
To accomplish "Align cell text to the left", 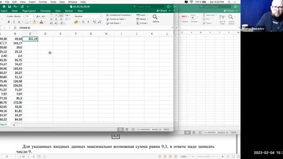I will pyautogui.click(x=51, y=19).
